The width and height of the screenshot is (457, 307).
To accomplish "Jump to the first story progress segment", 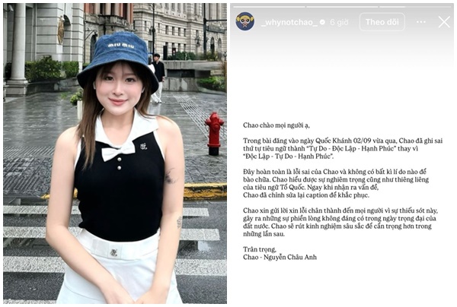I will coord(269,6).
